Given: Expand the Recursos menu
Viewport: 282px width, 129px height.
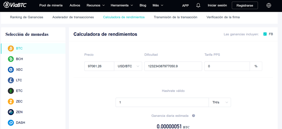Looking at the screenshot, I should click(x=96, y=5).
